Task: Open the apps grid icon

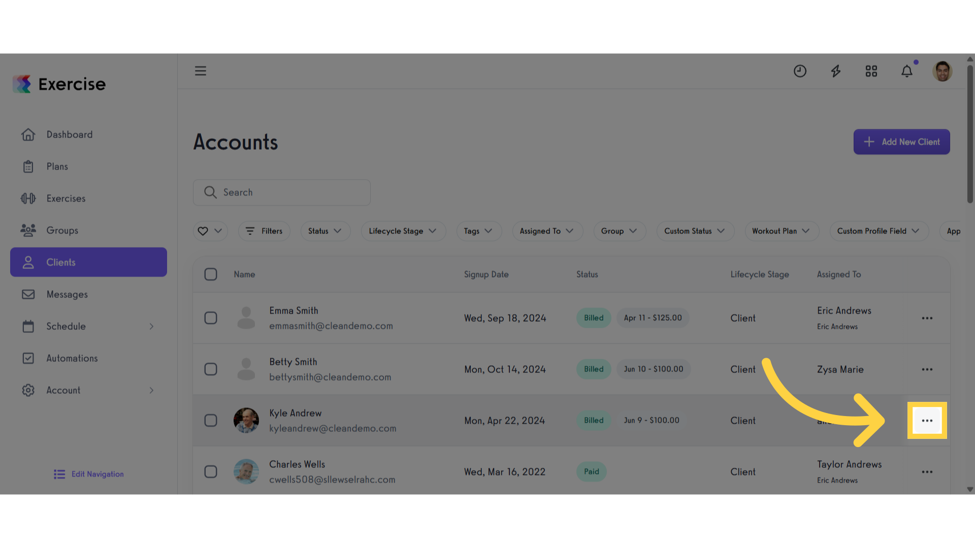Action: (x=871, y=71)
